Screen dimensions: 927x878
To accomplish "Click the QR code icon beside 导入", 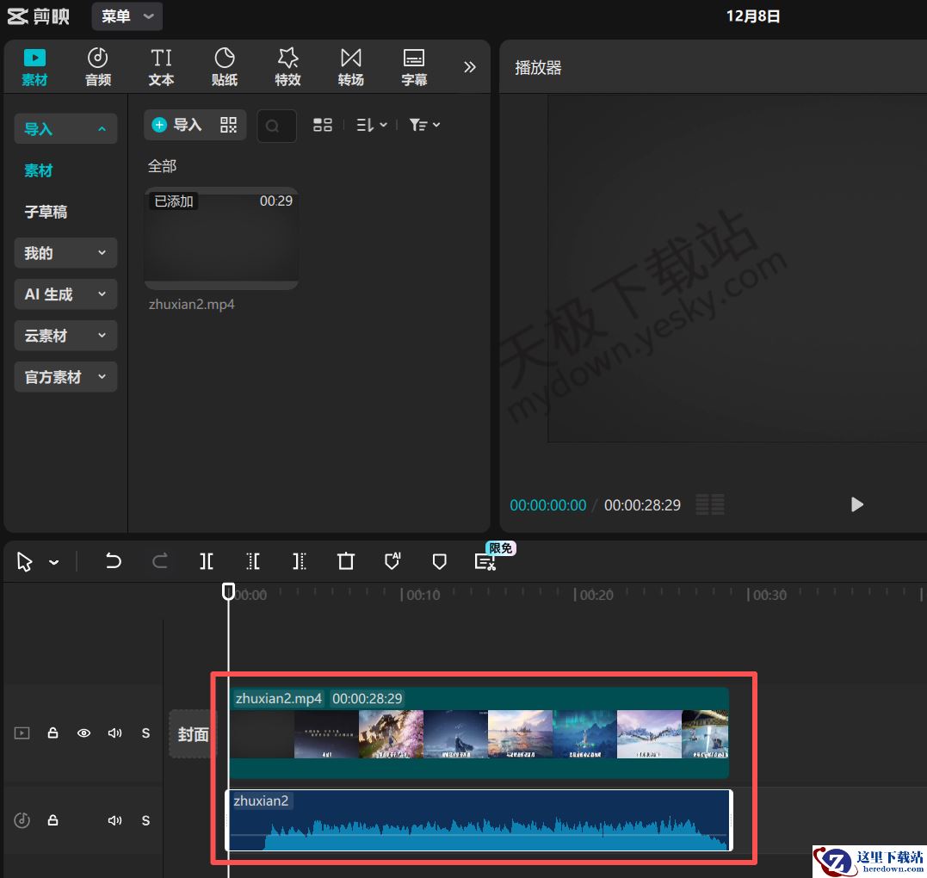I will (228, 125).
